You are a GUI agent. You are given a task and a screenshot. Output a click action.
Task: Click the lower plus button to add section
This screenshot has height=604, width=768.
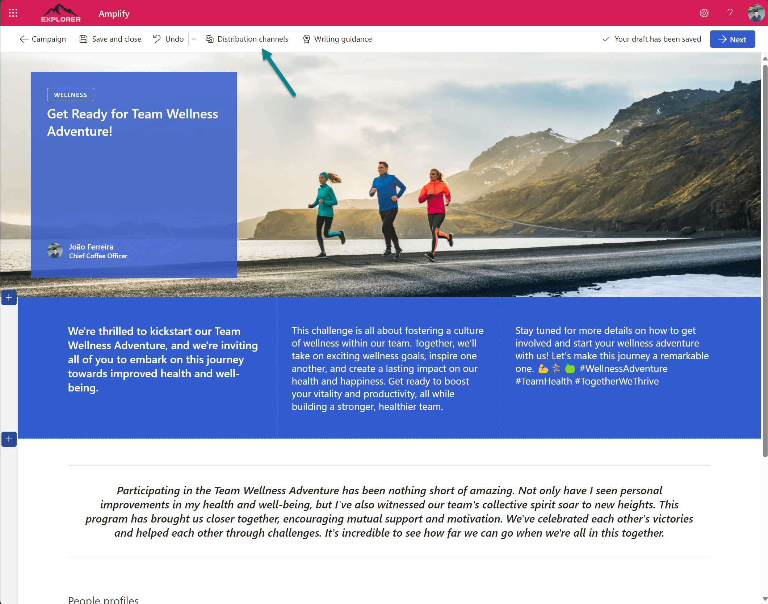tap(9, 439)
